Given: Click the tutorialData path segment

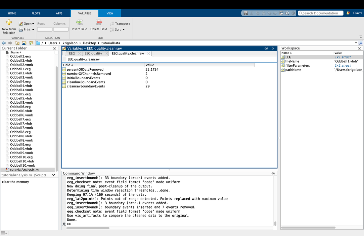Looking at the screenshot, I should coord(111,43).
